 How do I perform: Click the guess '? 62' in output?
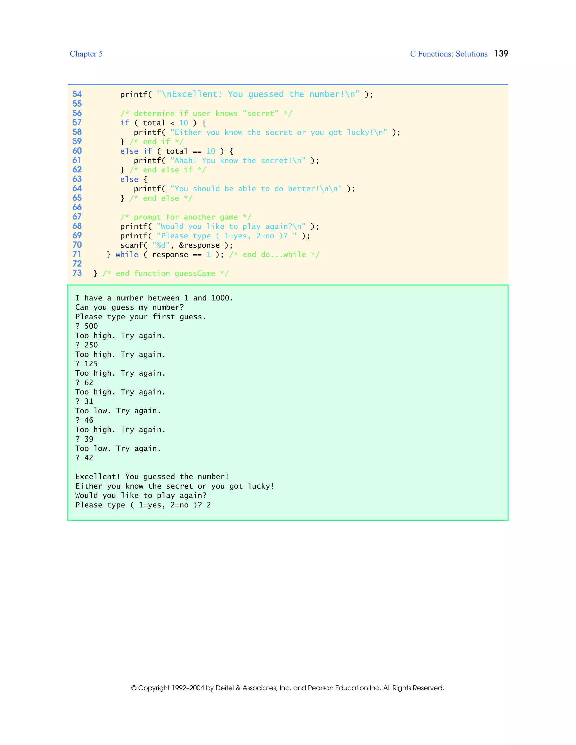pos(84,383)
